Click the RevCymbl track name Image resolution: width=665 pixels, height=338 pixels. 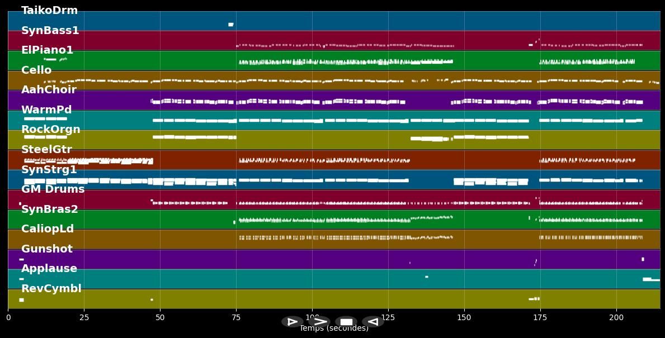click(51, 289)
